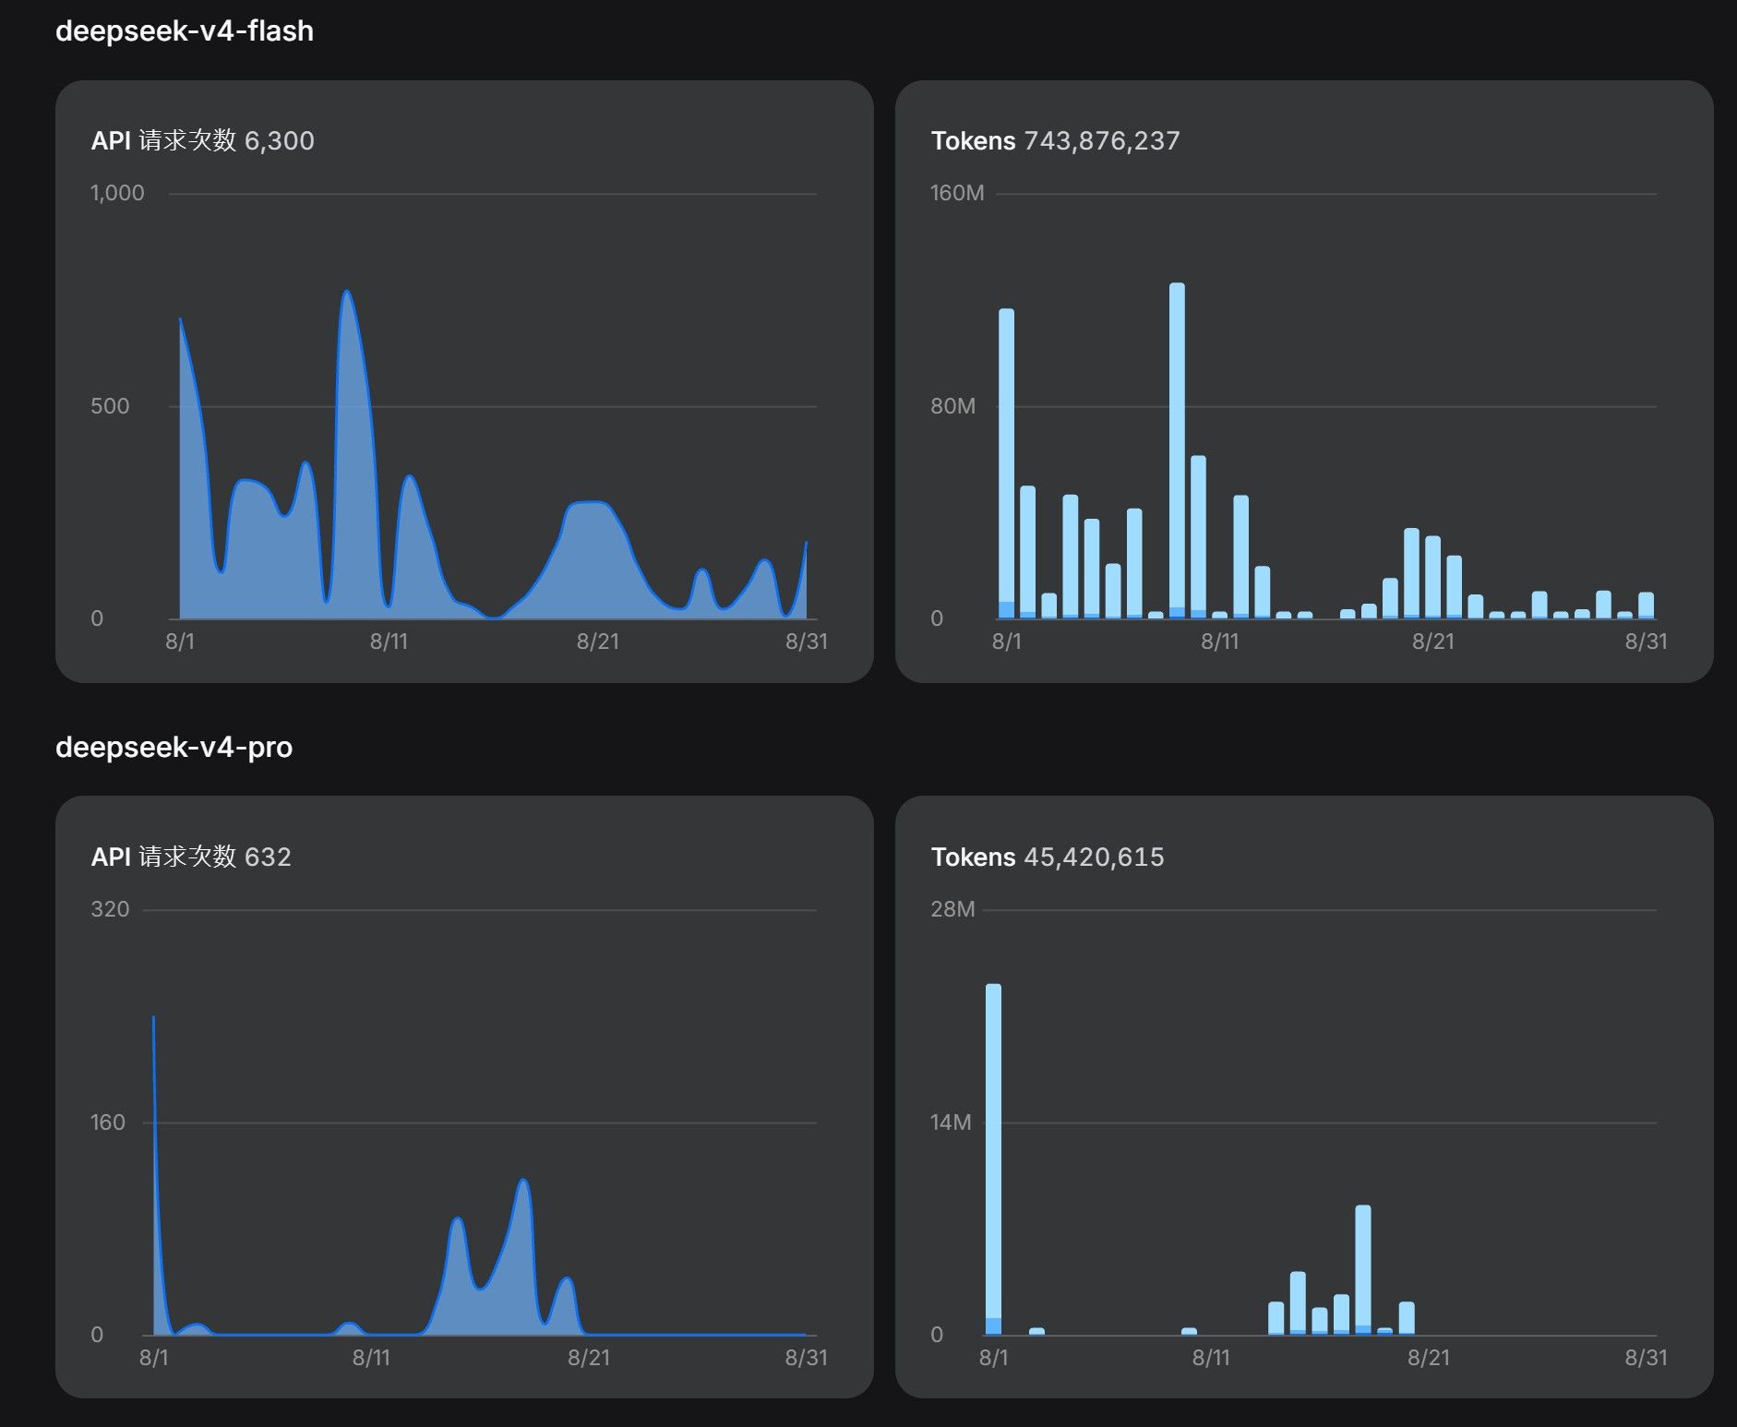Click the 80M y-axis label

(952, 406)
